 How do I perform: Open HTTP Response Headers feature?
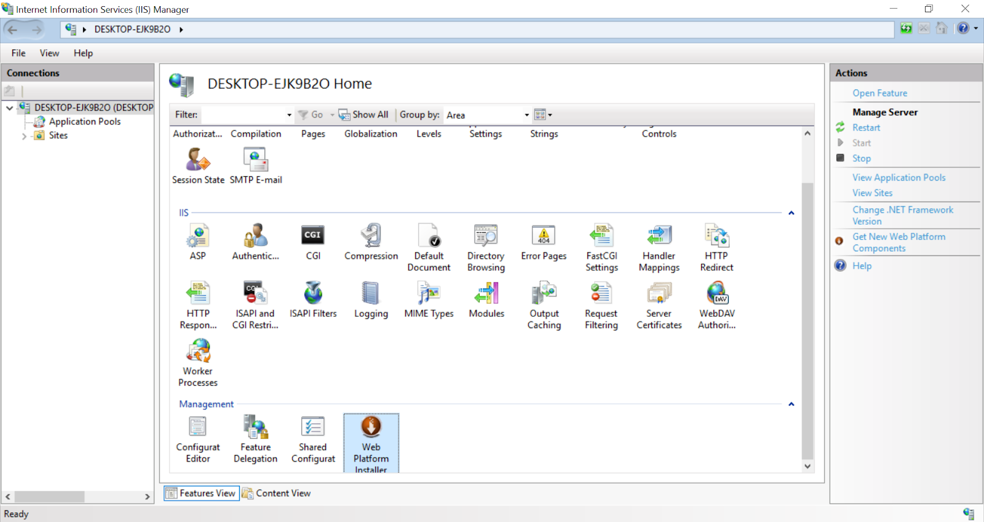coord(198,305)
